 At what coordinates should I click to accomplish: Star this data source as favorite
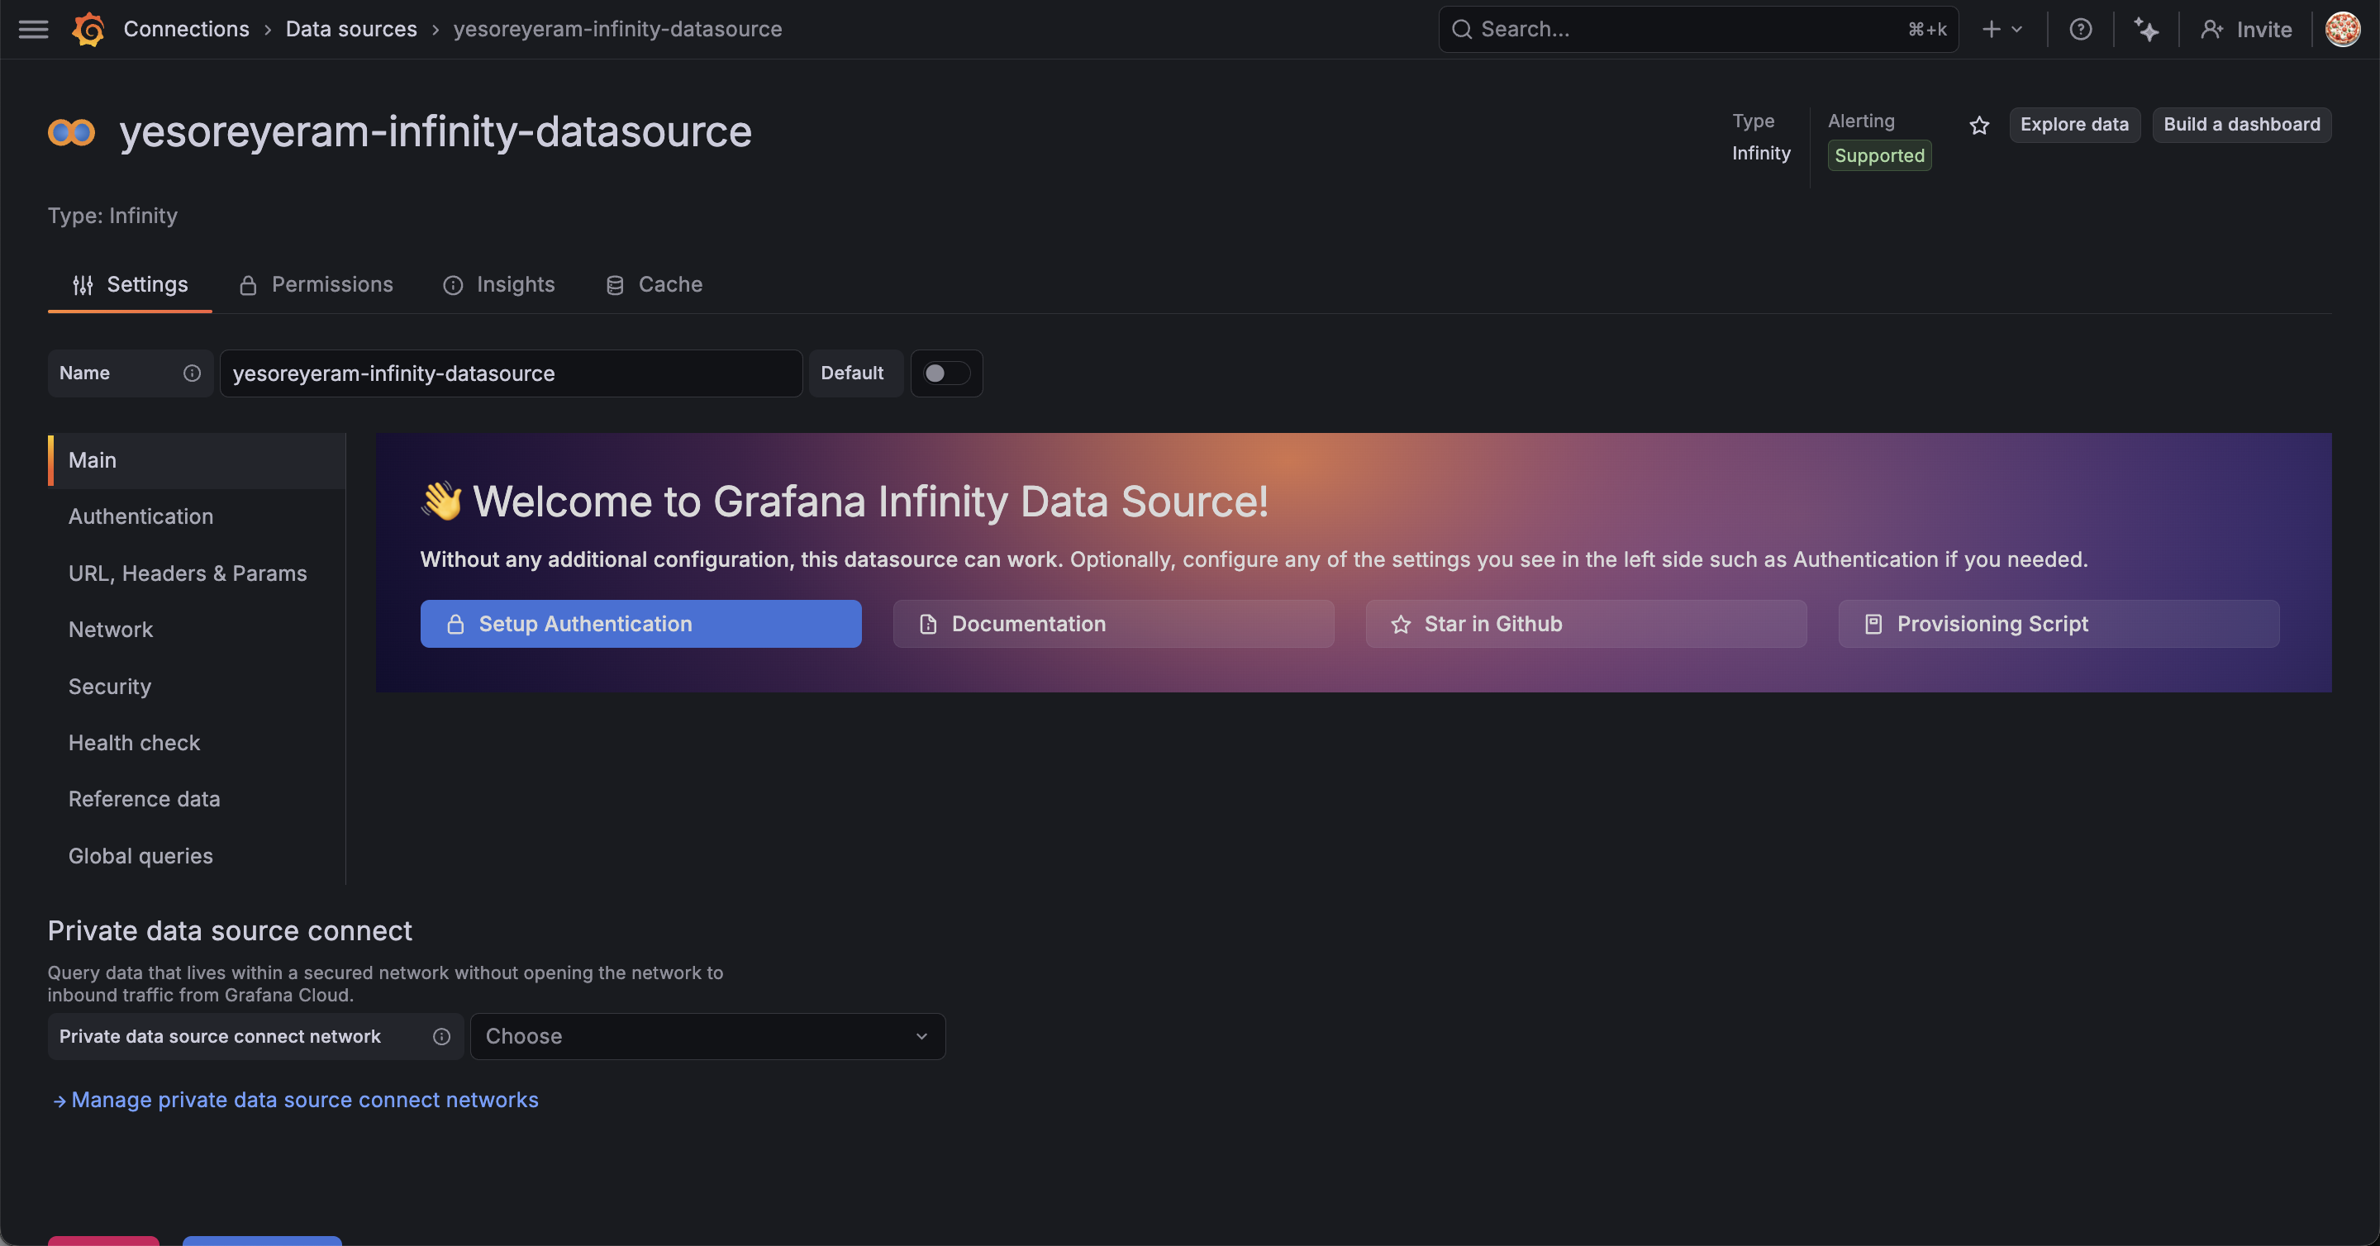pos(1979,126)
